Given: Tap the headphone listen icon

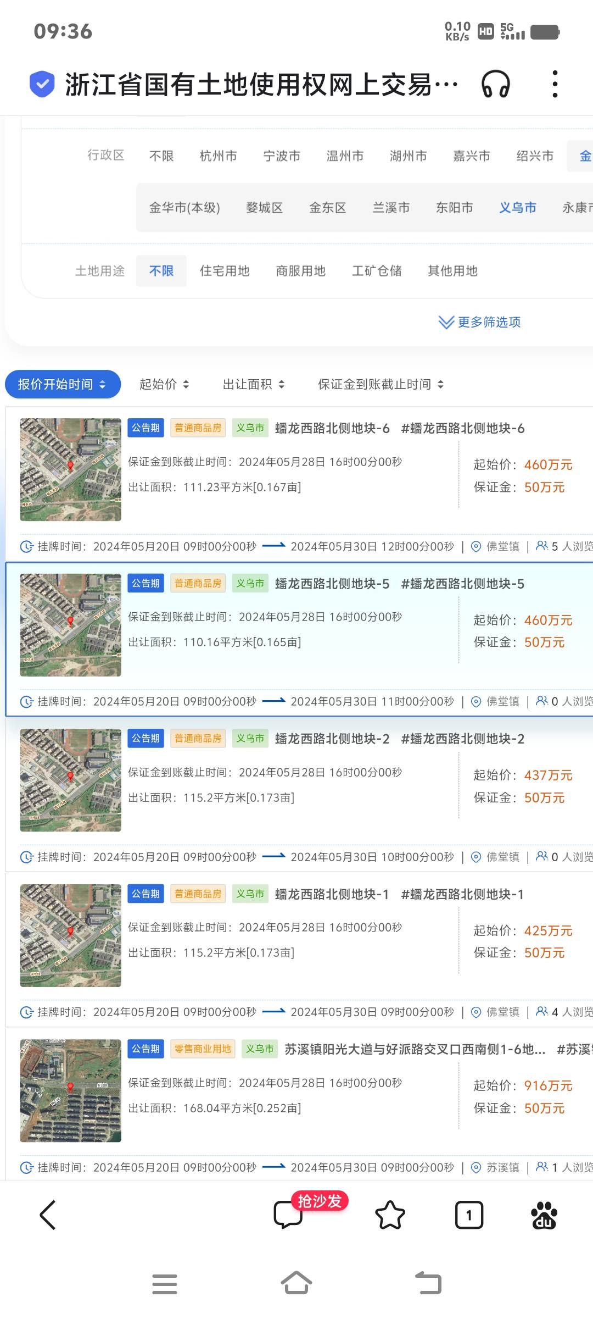Looking at the screenshot, I should coord(495,85).
